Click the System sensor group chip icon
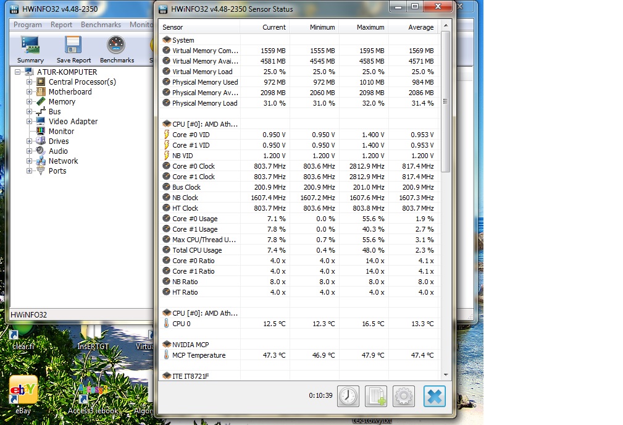623x425 pixels. click(x=167, y=40)
